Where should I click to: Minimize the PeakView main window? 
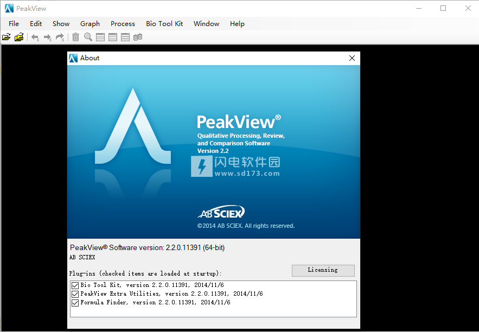point(419,8)
